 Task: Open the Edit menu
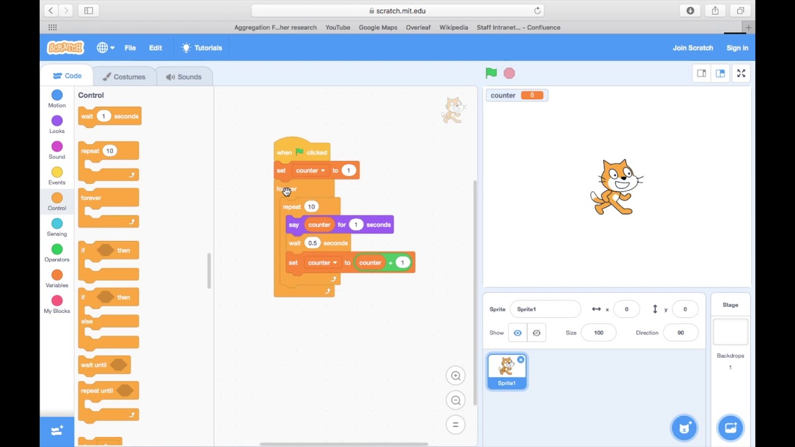pos(155,48)
